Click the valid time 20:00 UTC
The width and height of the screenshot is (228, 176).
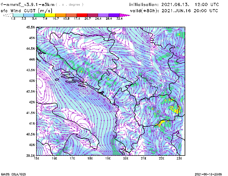coord(206,11)
